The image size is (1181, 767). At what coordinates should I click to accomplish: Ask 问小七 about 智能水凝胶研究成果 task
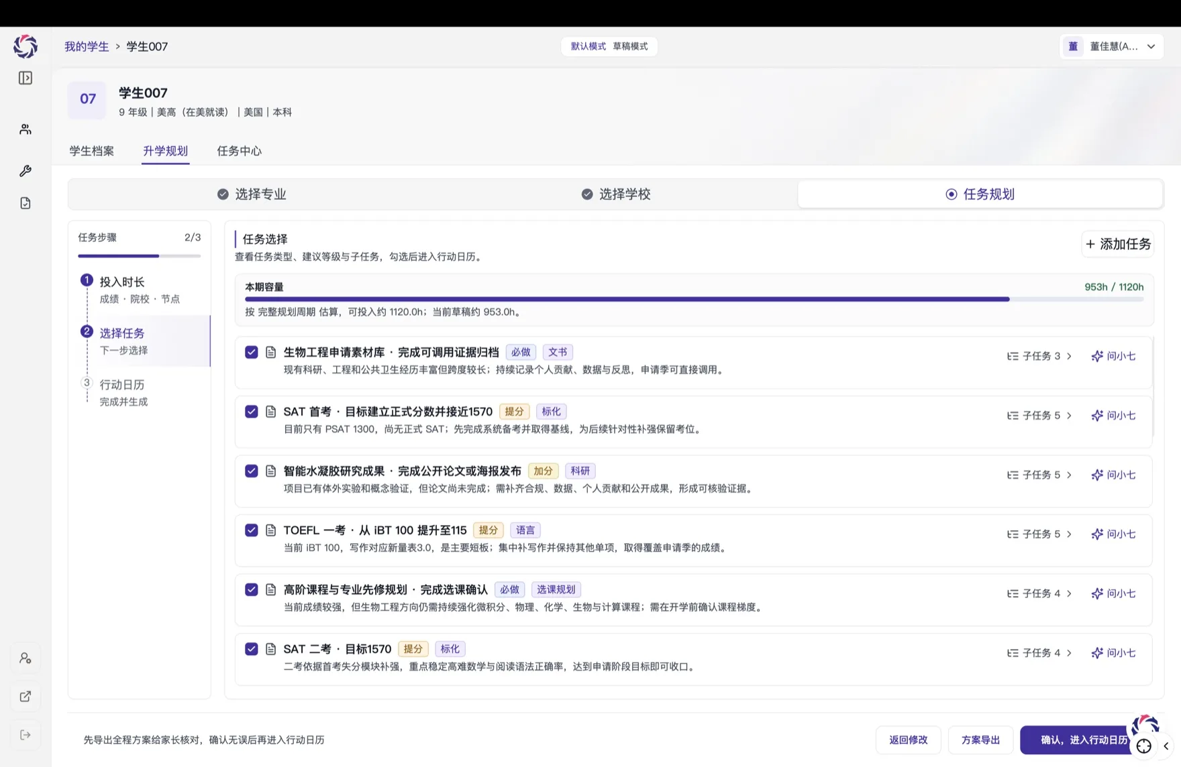(x=1114, y=475)
